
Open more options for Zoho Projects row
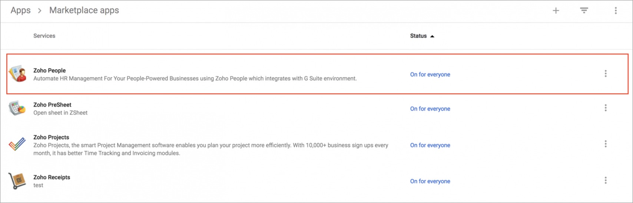(606, 144)
